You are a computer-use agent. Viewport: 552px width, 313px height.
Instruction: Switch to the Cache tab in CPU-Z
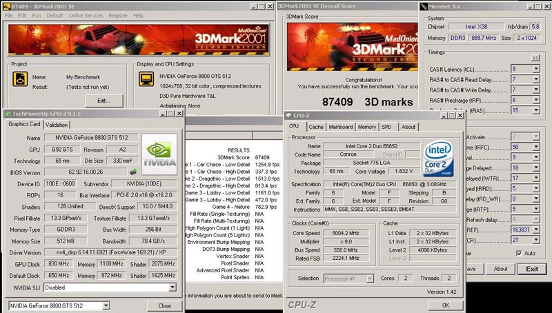(316, 127)
